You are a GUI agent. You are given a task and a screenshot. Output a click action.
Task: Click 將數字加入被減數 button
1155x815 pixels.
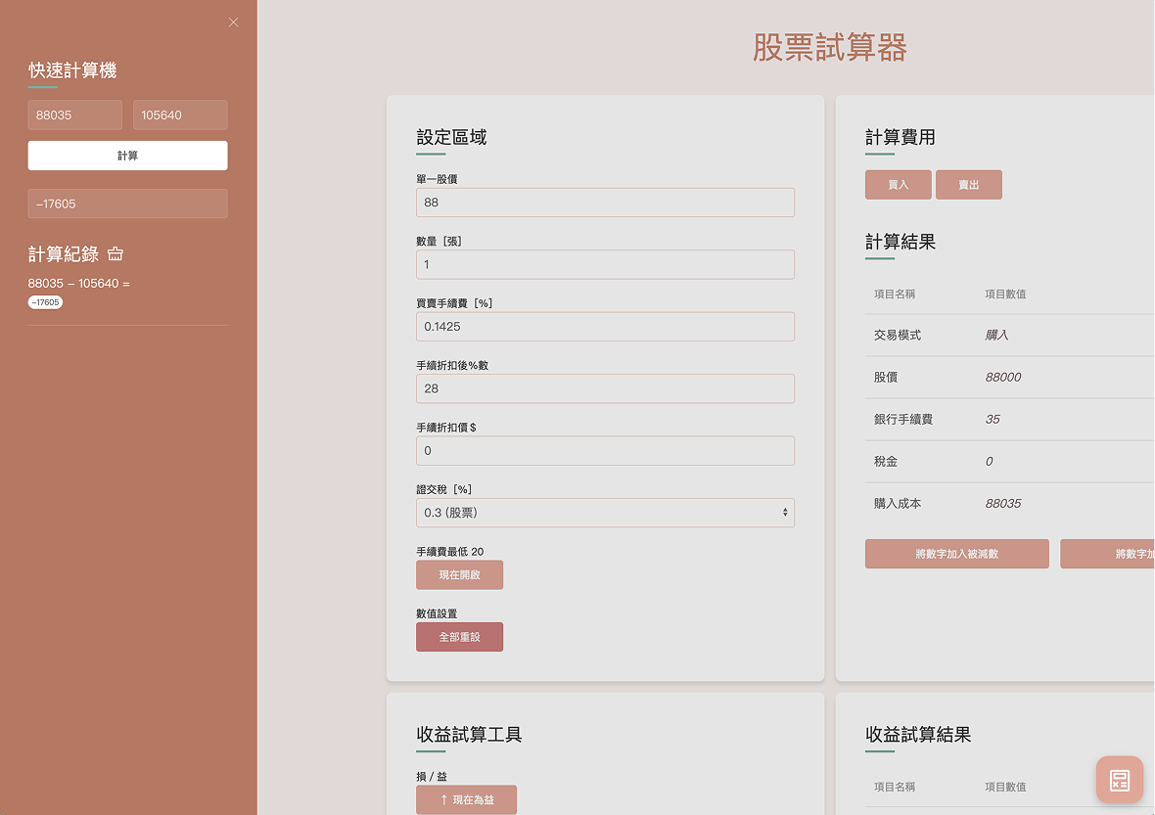coord(956,554)
